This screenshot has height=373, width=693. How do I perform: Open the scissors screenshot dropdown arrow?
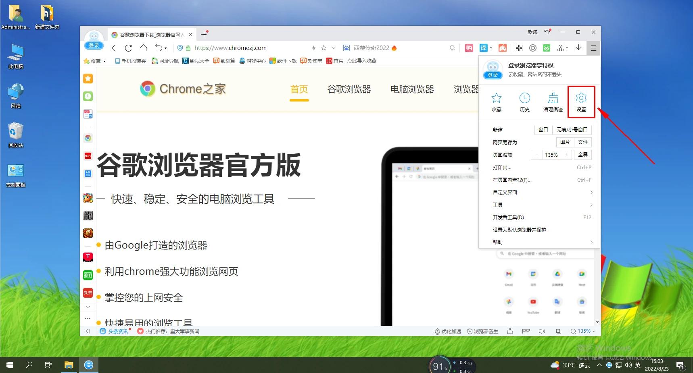point(567,48)
